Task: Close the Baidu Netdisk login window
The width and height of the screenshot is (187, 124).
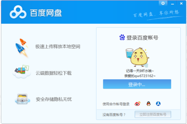Action: (181, 3)
